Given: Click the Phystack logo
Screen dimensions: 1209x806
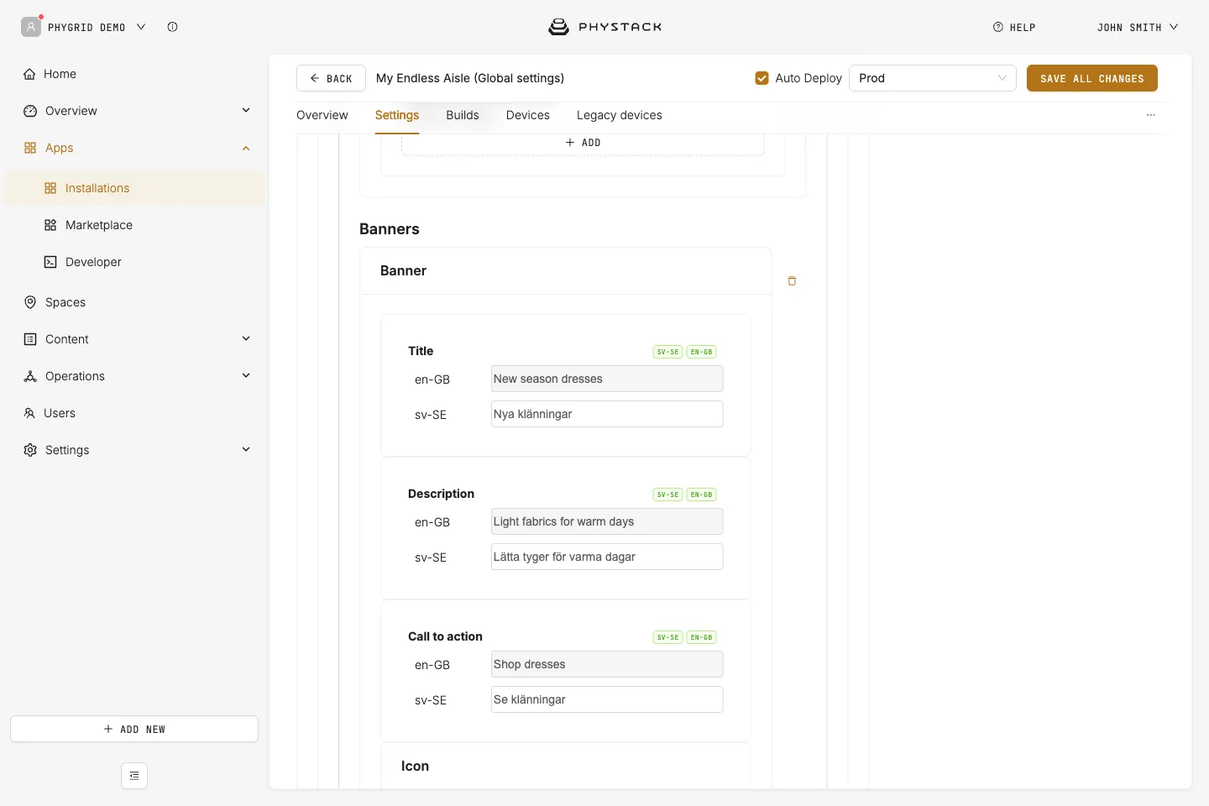Looking at the screenshot, I should point(604,27).
